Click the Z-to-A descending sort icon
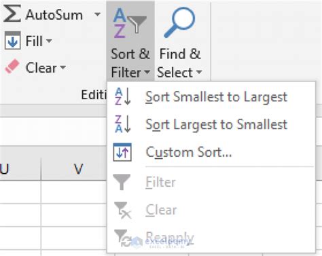Screen dimensions: 322x256 123,124
